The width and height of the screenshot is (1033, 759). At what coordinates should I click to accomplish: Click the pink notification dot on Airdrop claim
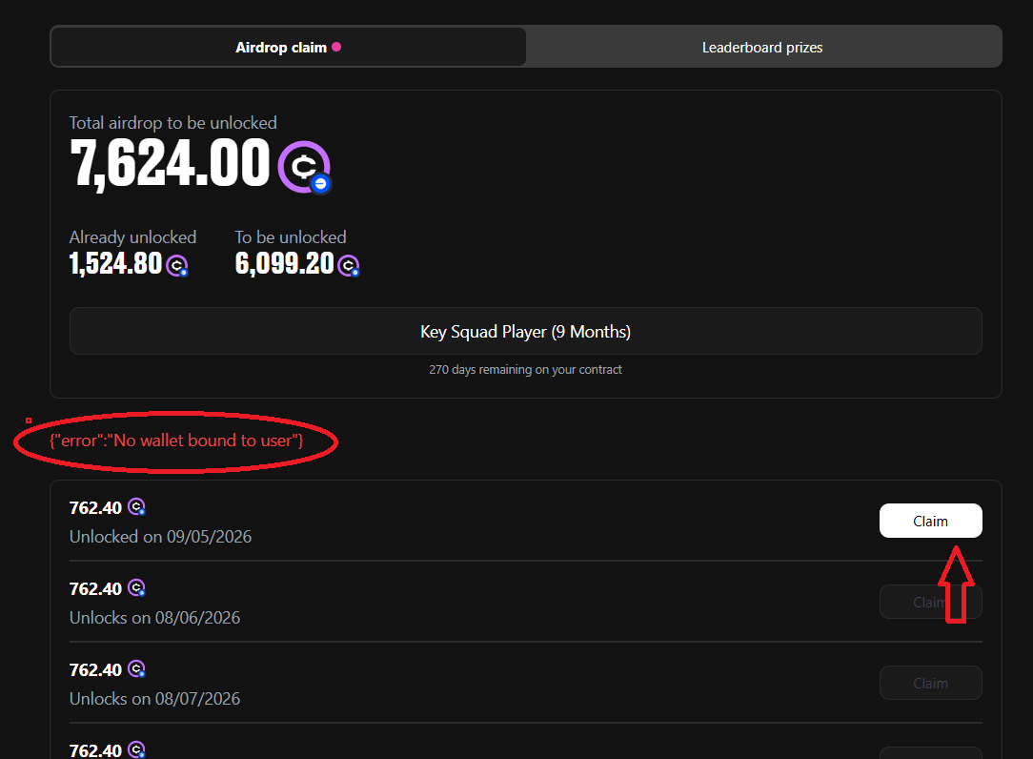click(x=336, y=47)
